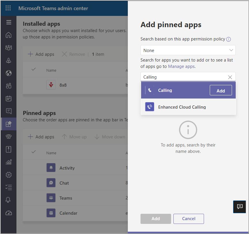Click the bottom Add button in panel
The height and width of the screenshot is (234, 249).
click(x=156, y=219)
